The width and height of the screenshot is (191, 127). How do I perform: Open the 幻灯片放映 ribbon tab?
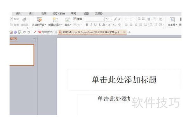[x=59, y=13]
